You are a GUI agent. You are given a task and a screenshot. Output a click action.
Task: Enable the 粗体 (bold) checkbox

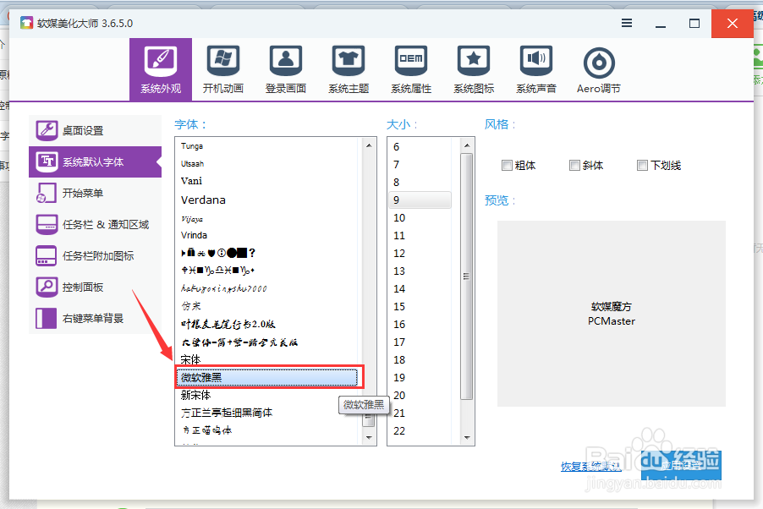[x=508, y=165]
